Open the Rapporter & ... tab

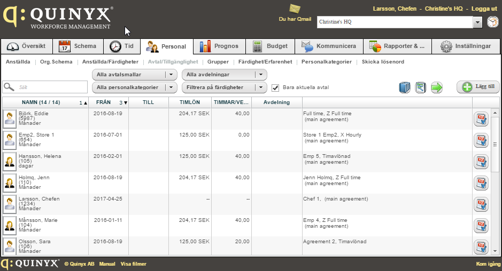[x=398, y=46]
